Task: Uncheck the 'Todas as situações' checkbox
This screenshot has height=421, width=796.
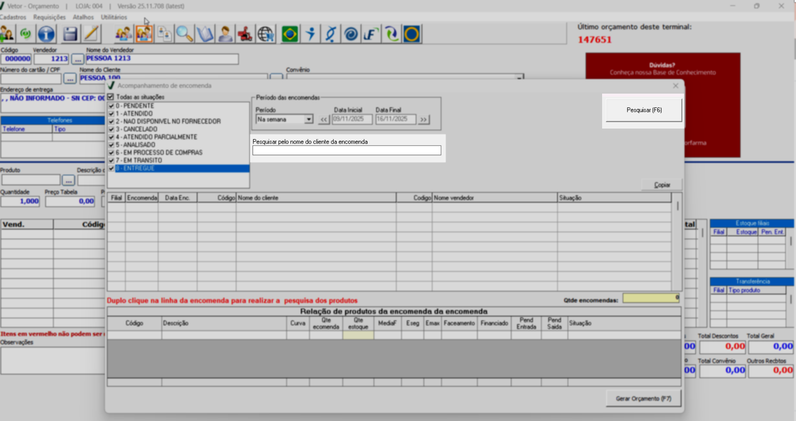Action: (x=111, y=97)
